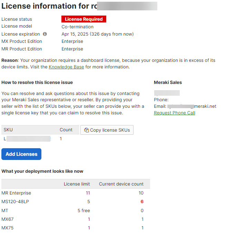Open the Knowledge Base link
Viewport: 236px width, 237px height.
click(x=66, y=67)
